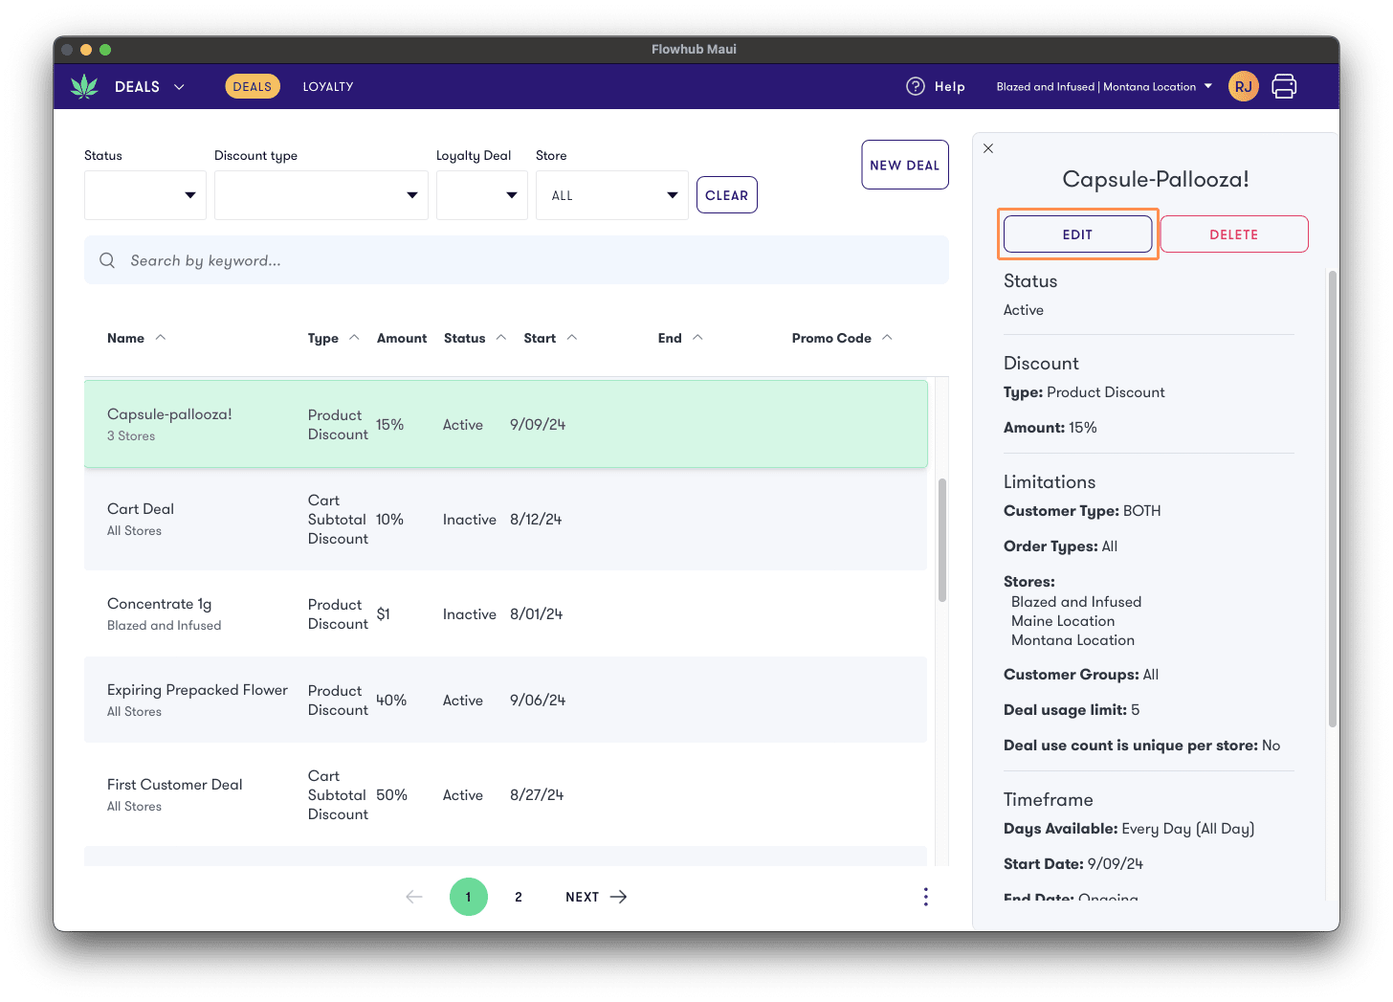The width and height of the screenshot is (1393, 1002).
Task: Select the Concentrate 1g deal row
Action: tap(506, 613)
